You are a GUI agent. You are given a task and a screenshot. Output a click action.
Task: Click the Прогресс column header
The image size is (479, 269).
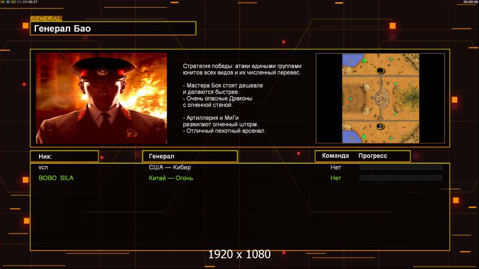point(373,156)
